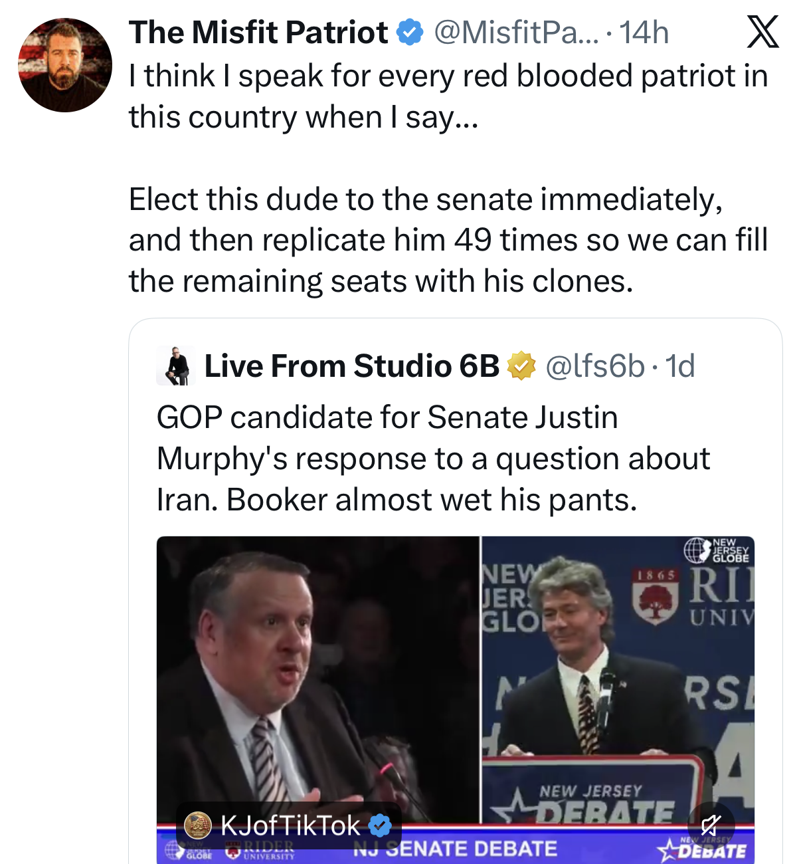Screen dimensions: 801x864
Task: Click The Misfit Patriot blue verified badge
Action: point(410,33)
